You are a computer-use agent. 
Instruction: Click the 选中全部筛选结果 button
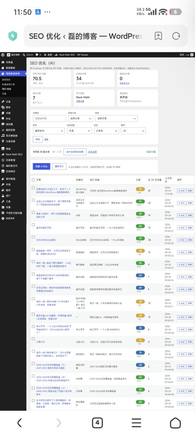pyautogui.click(x=75, y=152)
